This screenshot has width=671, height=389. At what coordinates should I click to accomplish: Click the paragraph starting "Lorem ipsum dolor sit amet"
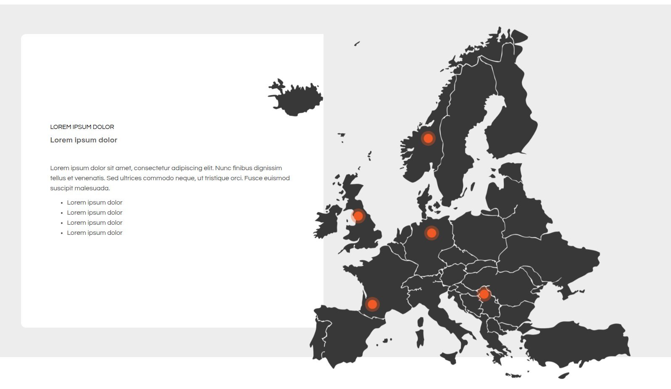tap(170, 178)
